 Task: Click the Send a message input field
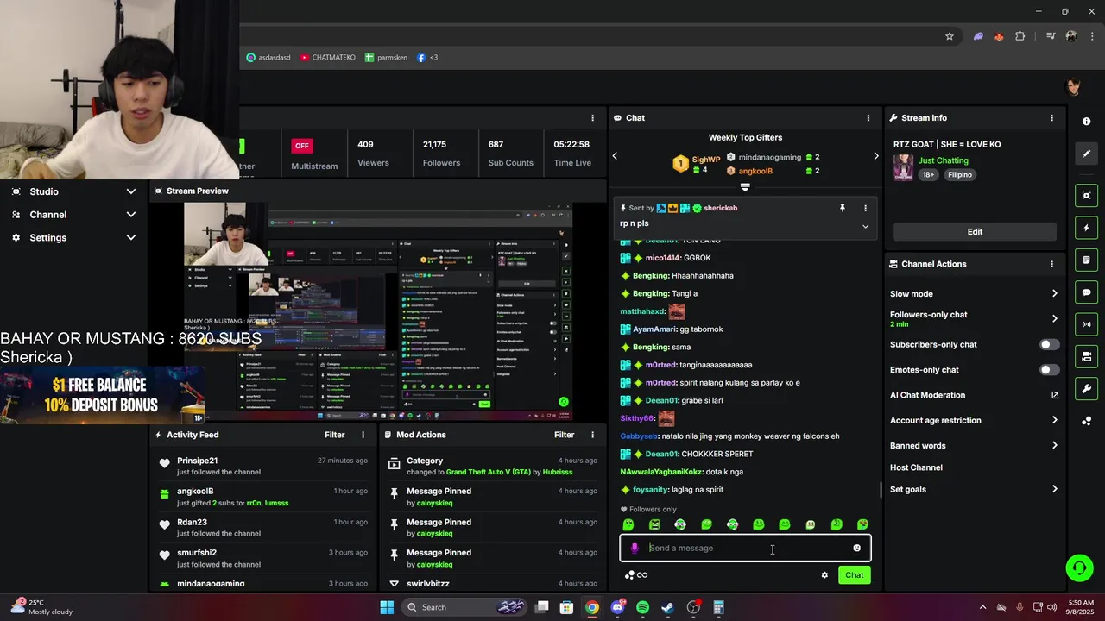coord(745,548)
